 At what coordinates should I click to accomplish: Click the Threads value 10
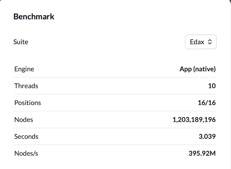[212, 86]
